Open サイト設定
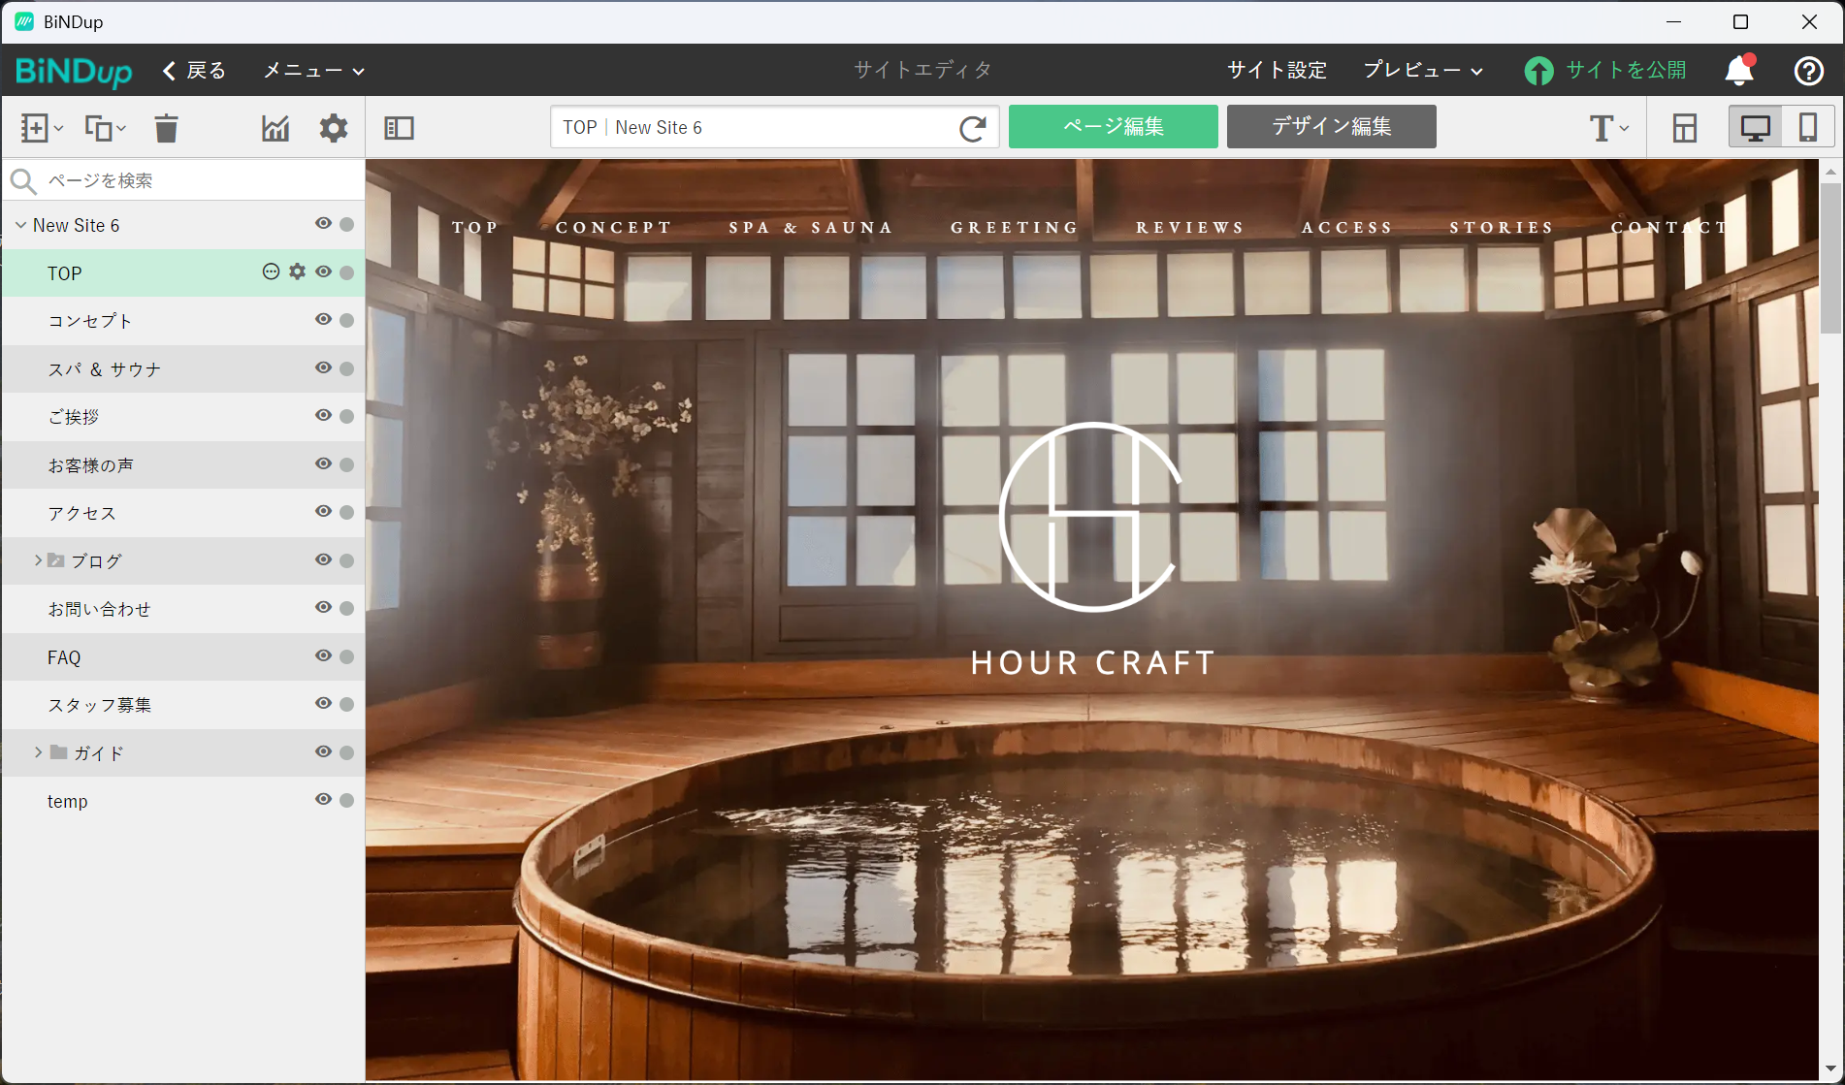 [x=1277, y=70]
